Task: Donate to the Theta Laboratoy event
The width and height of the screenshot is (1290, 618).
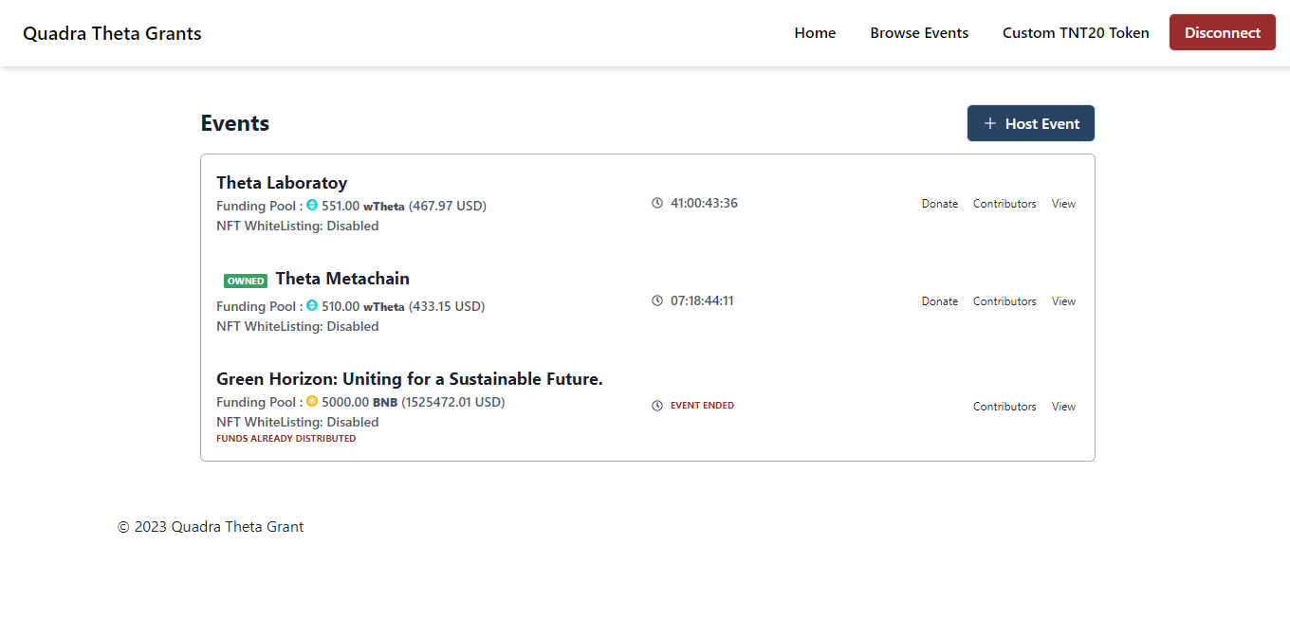Action: (x=939, y=204)
